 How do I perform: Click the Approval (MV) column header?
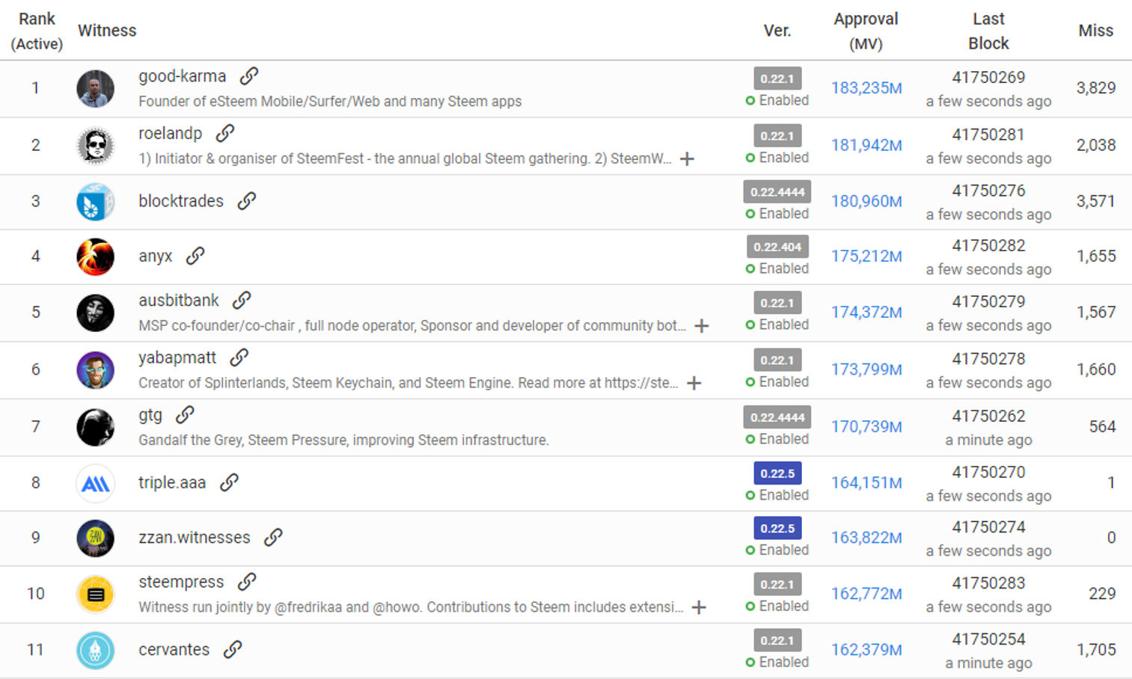click(x=866, y=31)
